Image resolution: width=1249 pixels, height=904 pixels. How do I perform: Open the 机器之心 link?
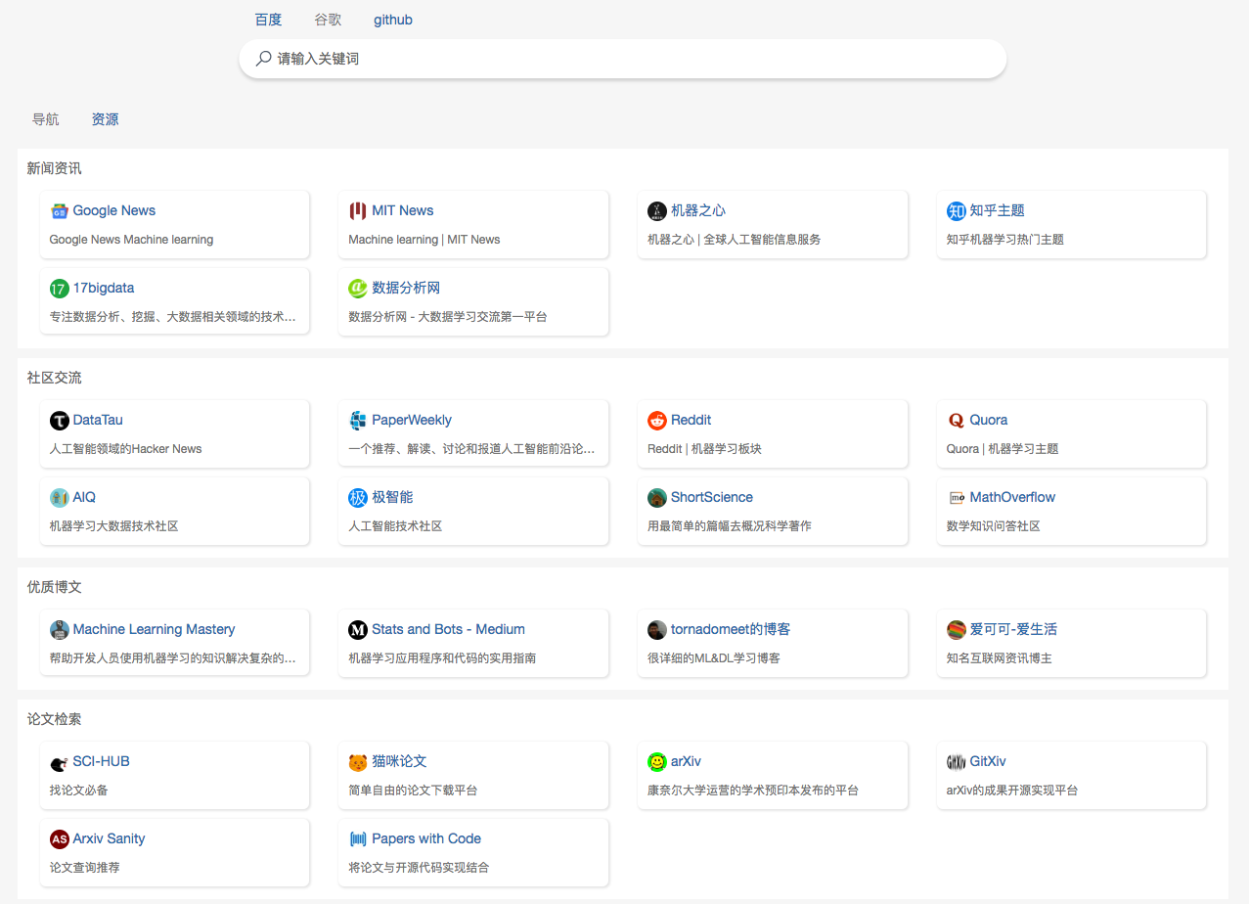point(698,210)
